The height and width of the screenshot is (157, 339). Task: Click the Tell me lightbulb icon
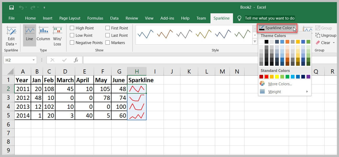click(239, 18)
